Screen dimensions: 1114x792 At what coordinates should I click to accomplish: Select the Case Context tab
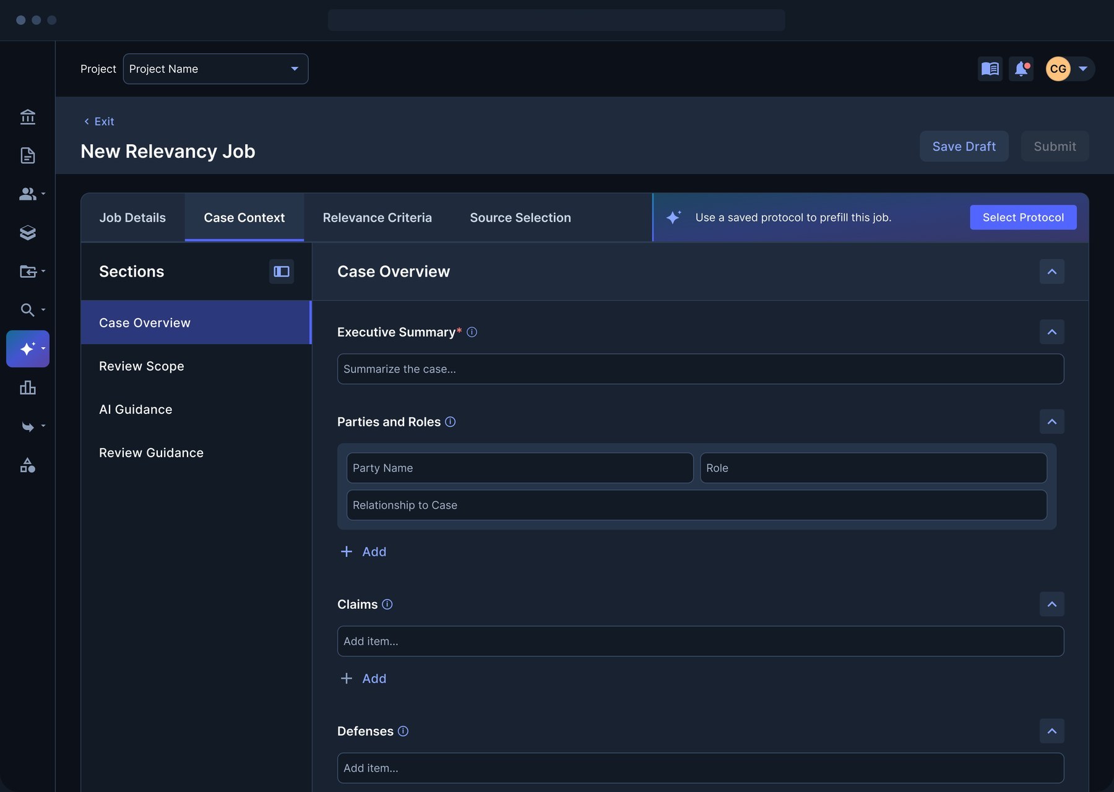point(244,218)
